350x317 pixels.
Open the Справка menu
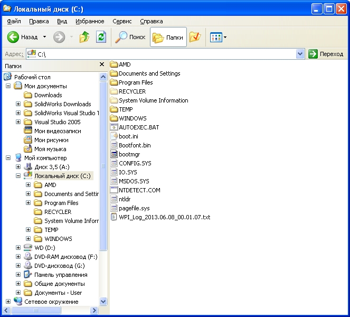pos(152,21)
